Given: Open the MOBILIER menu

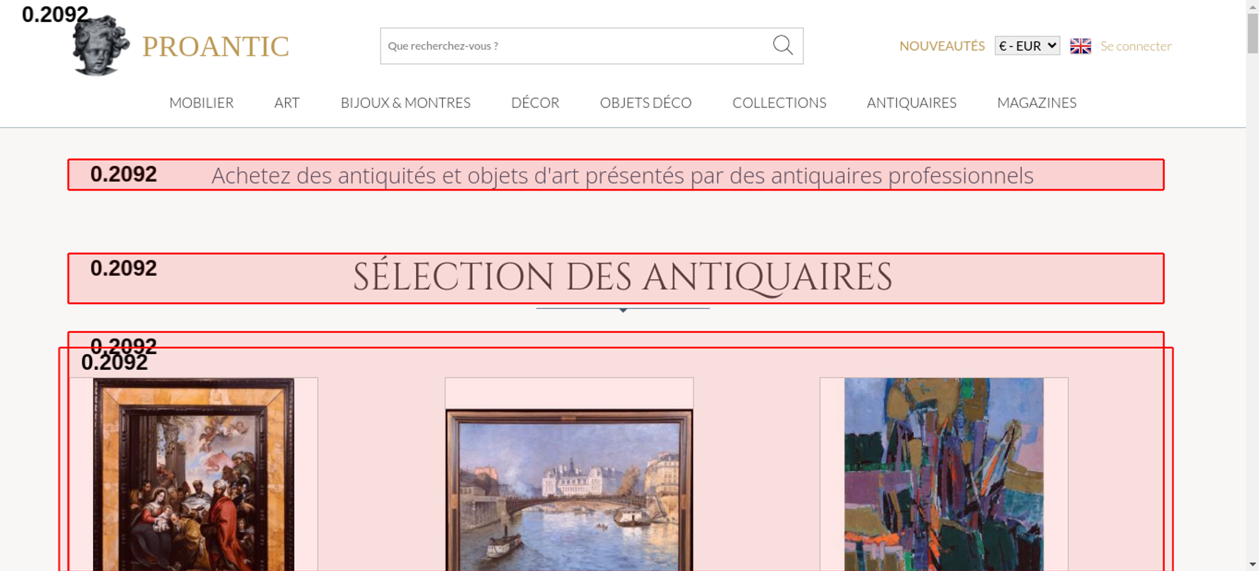Looking at the screenshot, I should (201, 103).
